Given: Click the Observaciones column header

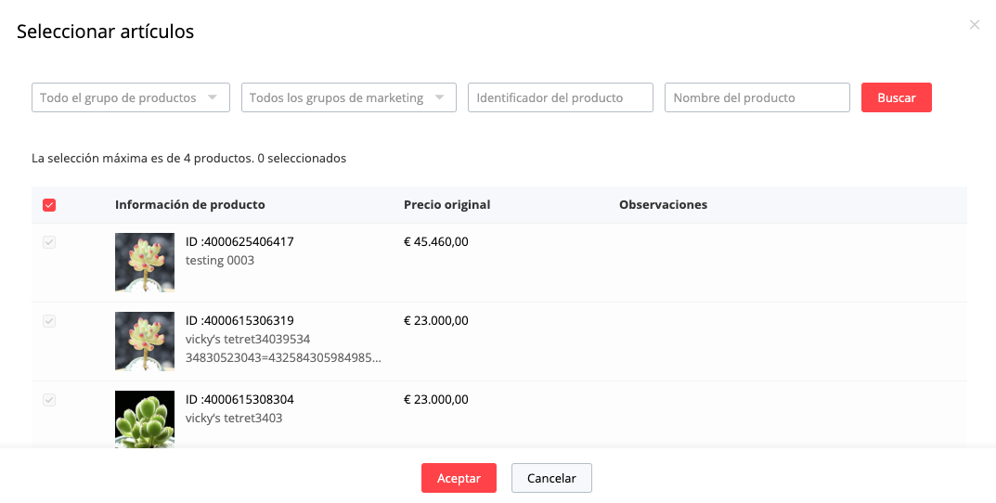Looking at the screenshot, I should 663,205.
